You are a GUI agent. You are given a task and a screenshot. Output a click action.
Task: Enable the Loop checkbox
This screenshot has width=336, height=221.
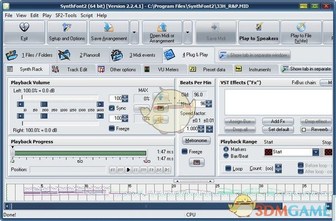(228, 168)
